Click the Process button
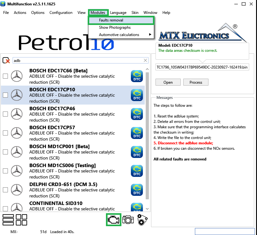 [x=196, y=82]
